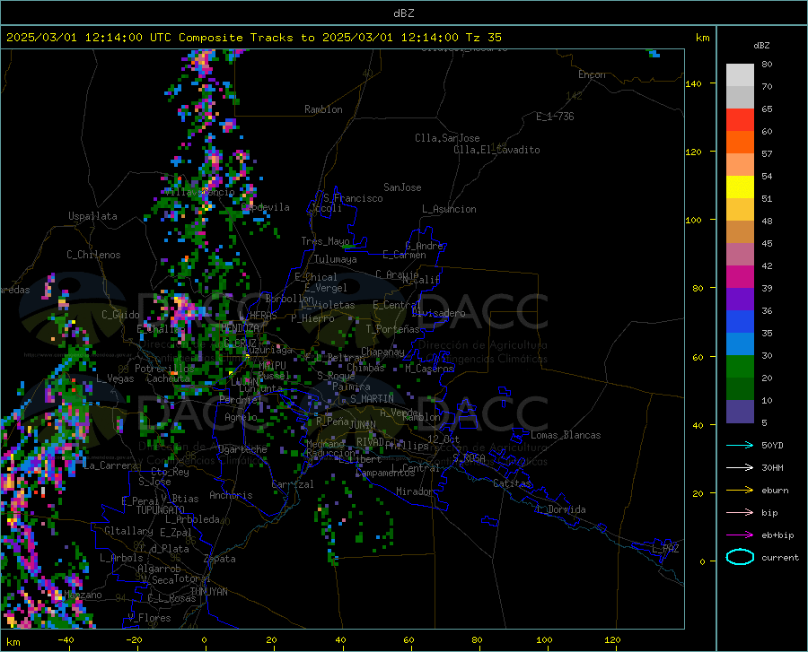The height and width of the screenshot is (652, 808).
Task: Click the magenta eb+bip arrow in legend
Action: pyautogui.click(x=740, y=535)
